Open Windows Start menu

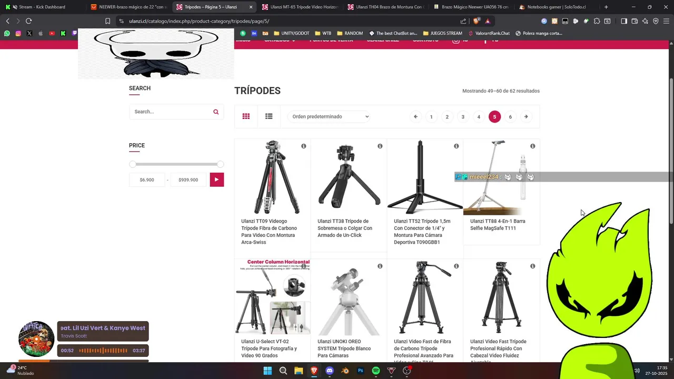coord(267,371)
